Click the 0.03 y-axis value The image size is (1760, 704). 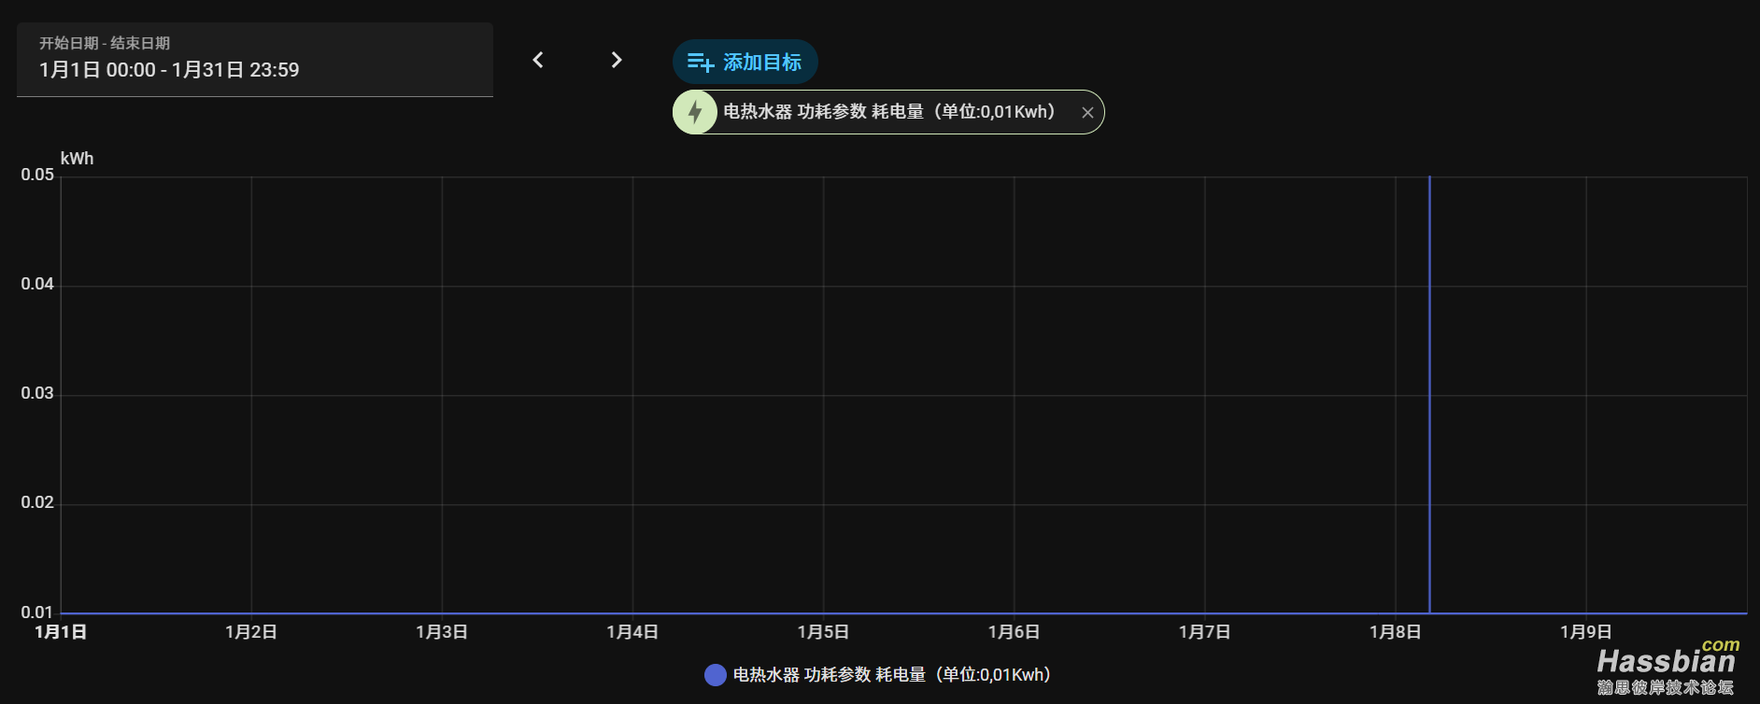point(37,393)
